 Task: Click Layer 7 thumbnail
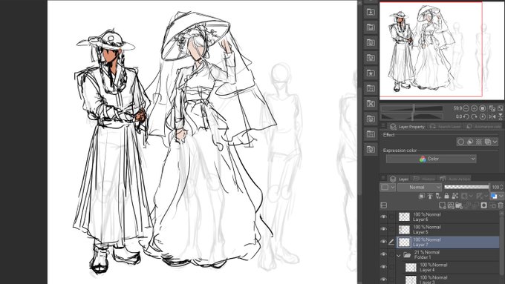pyautogui.click(x=404, y=242)
